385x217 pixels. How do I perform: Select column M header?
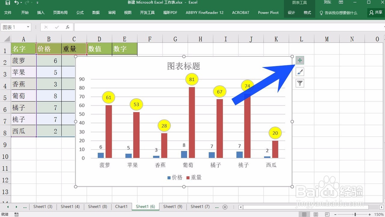click(x=326, y=39)
